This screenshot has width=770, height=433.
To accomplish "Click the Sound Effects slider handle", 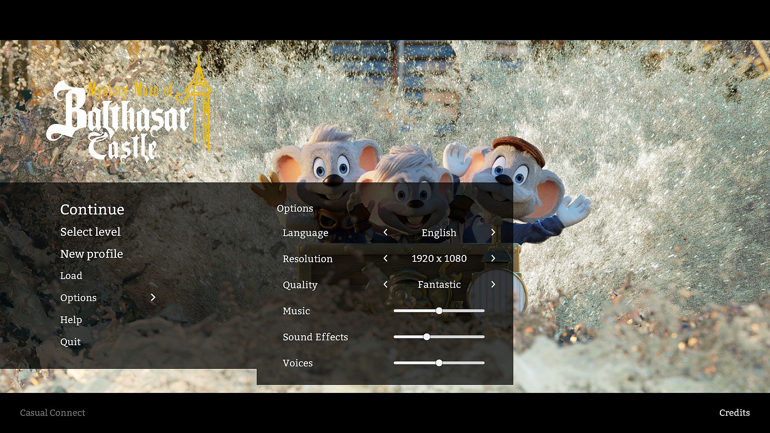I will [427, 337].
